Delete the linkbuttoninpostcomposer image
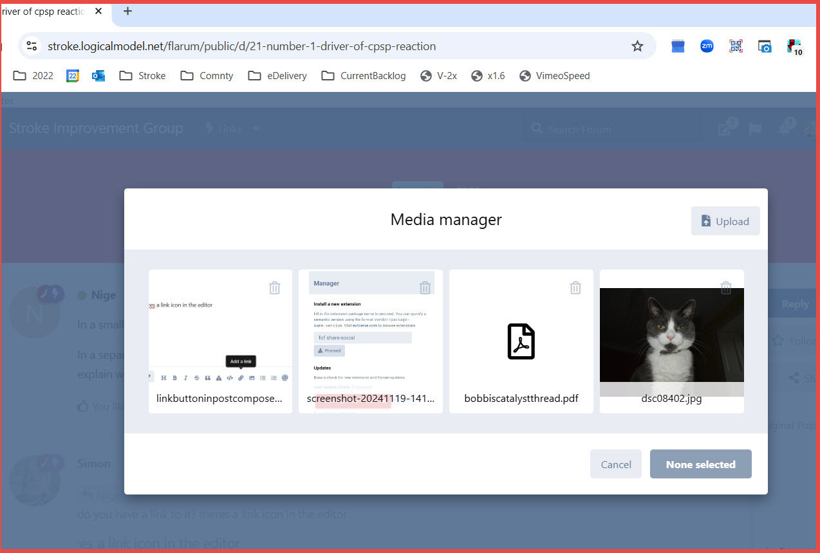The height and width of the screenshot is (553, 820). point(275,288)
